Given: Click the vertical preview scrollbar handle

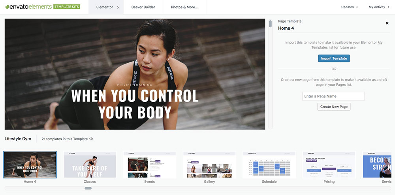Looking at the screenshot, I should point(270,24).
